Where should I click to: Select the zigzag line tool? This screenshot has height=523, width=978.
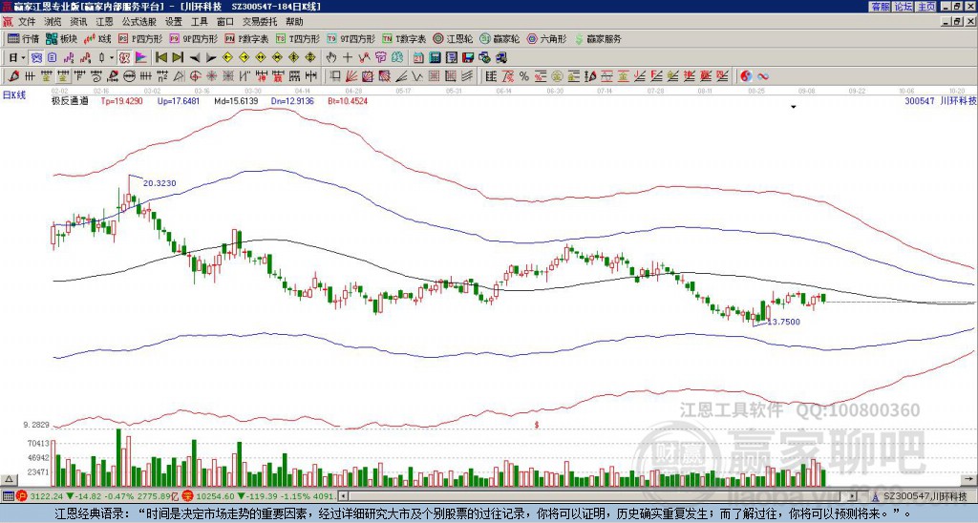[x=417, y=76]
